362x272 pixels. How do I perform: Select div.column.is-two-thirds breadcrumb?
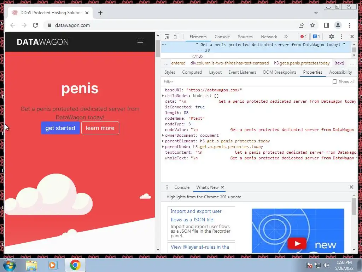tap(230, 63)
